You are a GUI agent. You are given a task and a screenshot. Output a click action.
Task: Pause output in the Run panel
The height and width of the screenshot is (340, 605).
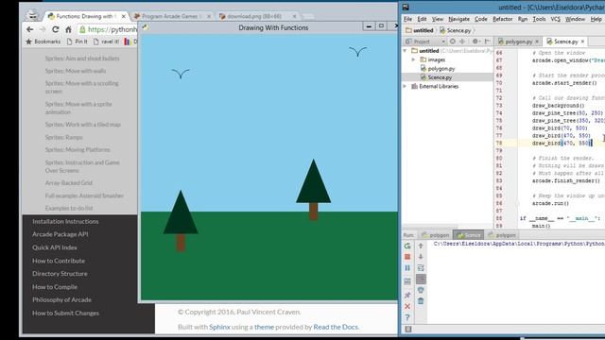407,268
